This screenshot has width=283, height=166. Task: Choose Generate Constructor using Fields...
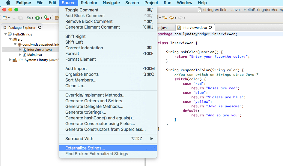point(108,124)
